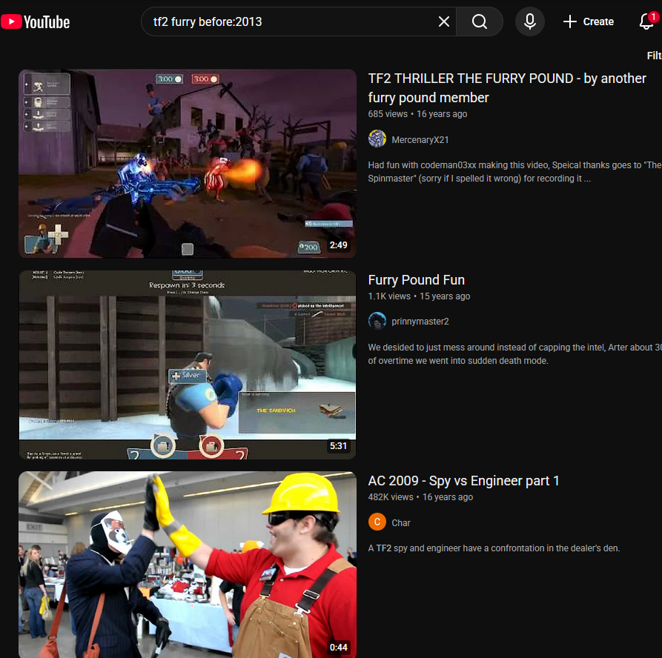This screenshot has width=662, height=658.
Task: Open title 'TF2 THRILLER THE FURRY POUND'
Action: 506,87
